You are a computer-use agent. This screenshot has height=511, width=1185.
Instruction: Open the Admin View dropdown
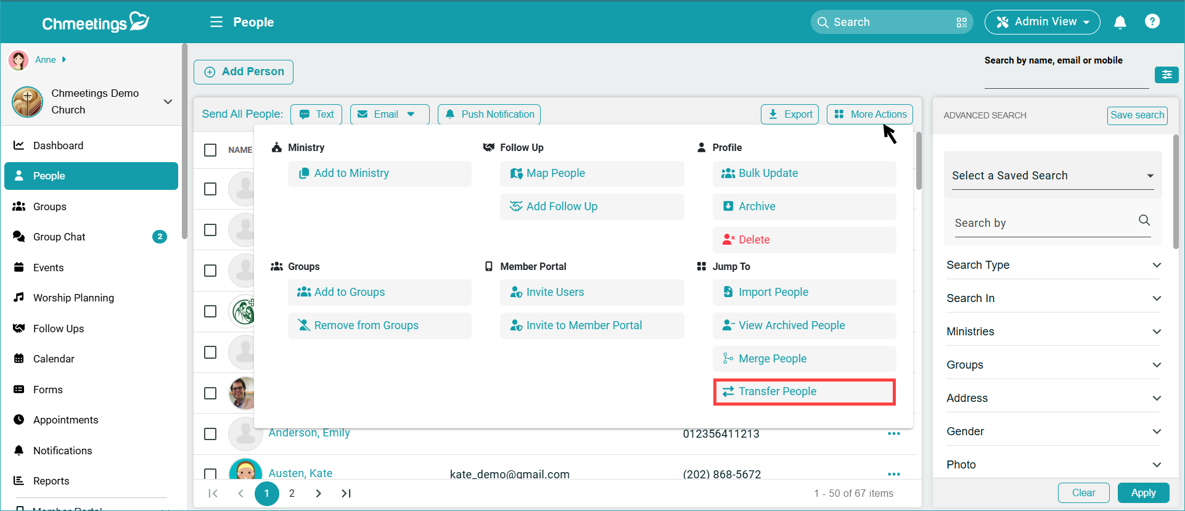coord(1042,22)
